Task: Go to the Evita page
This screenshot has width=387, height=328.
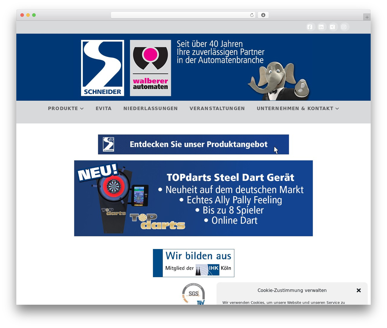Action: [104, 108]
